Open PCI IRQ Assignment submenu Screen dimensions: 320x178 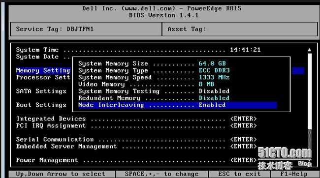(51, 125)
